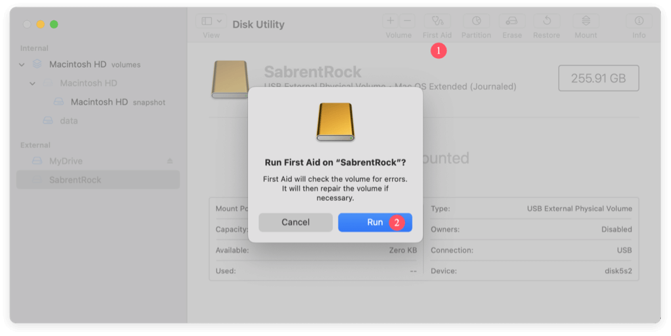Add a volume with the plus button

(x=390, y=20)
